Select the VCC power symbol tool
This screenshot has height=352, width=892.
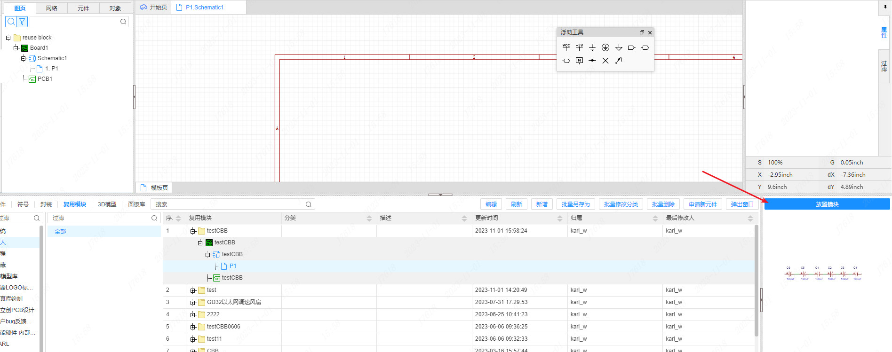566,47
